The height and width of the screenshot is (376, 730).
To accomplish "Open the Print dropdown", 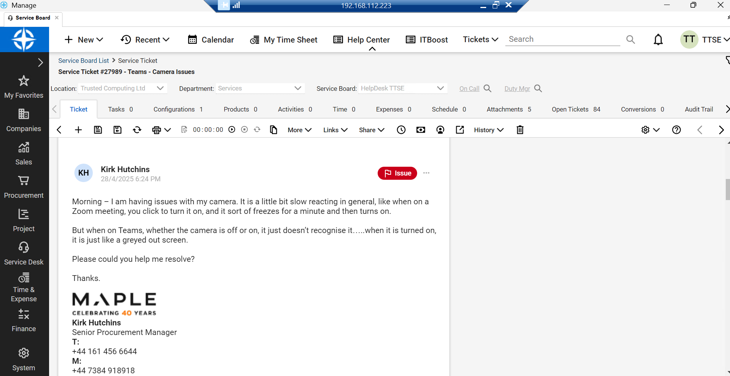I will click(x=161, y=130).
